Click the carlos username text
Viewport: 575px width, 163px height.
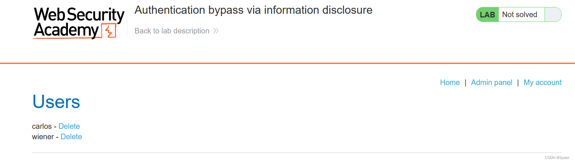[42, 126]
